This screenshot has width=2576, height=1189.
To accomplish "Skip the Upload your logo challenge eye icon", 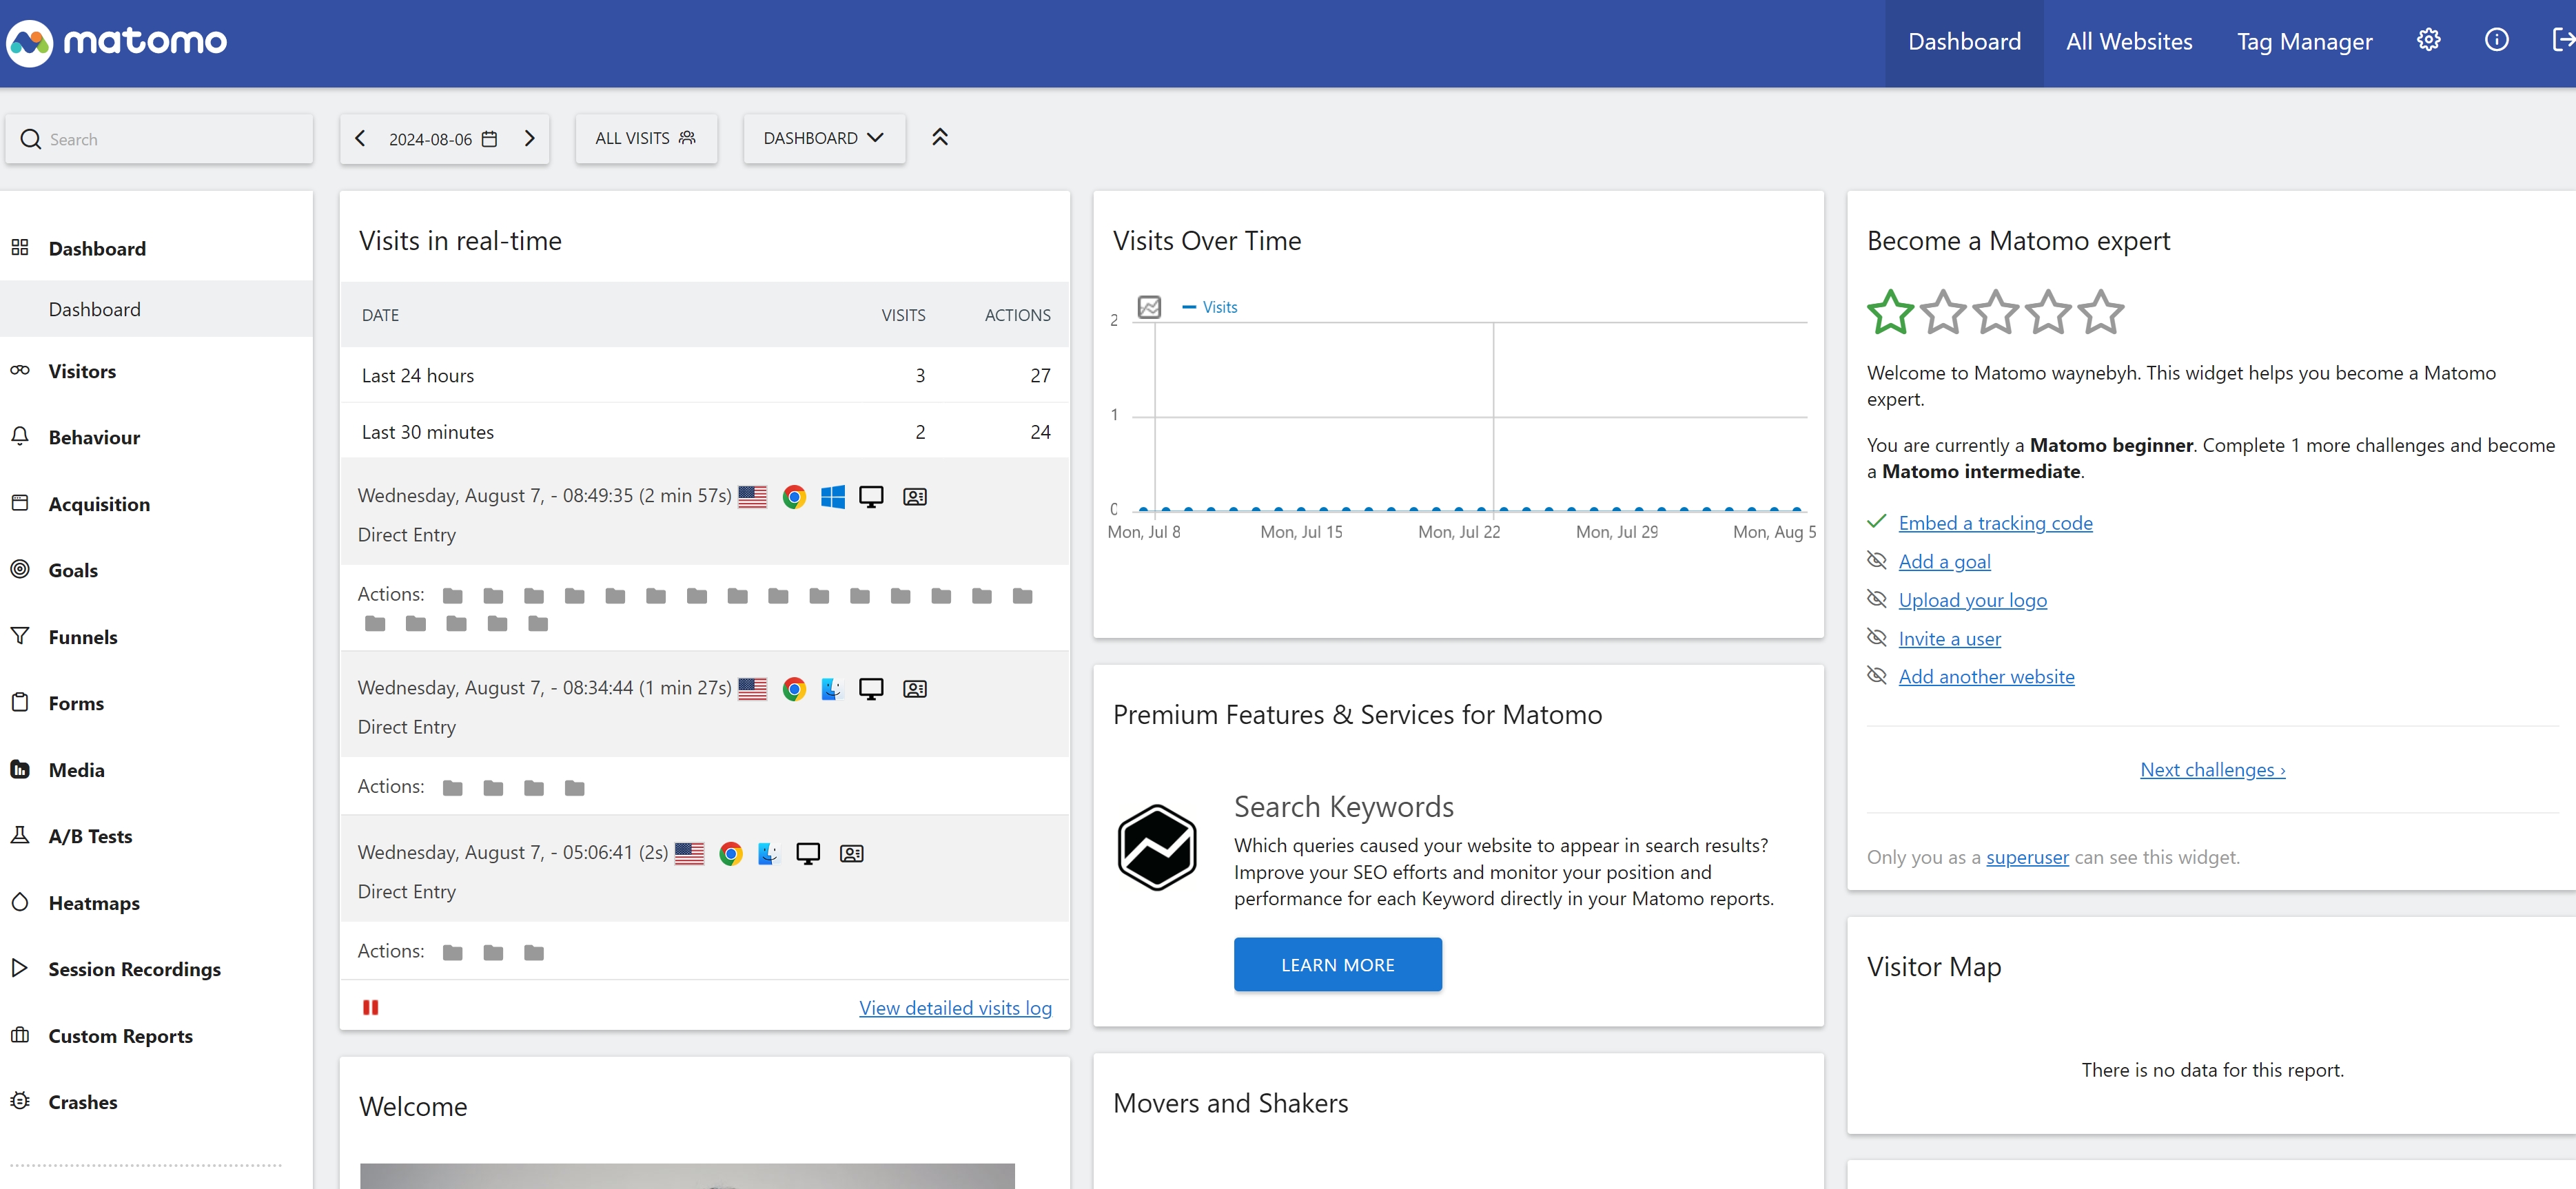I will tap(1876, 599).
